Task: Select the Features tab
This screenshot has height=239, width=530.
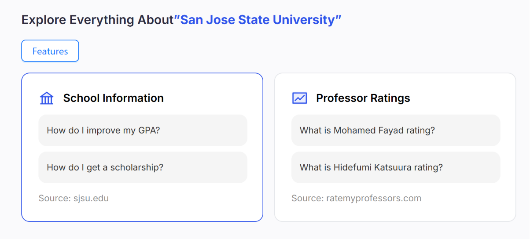Action: 50,51
